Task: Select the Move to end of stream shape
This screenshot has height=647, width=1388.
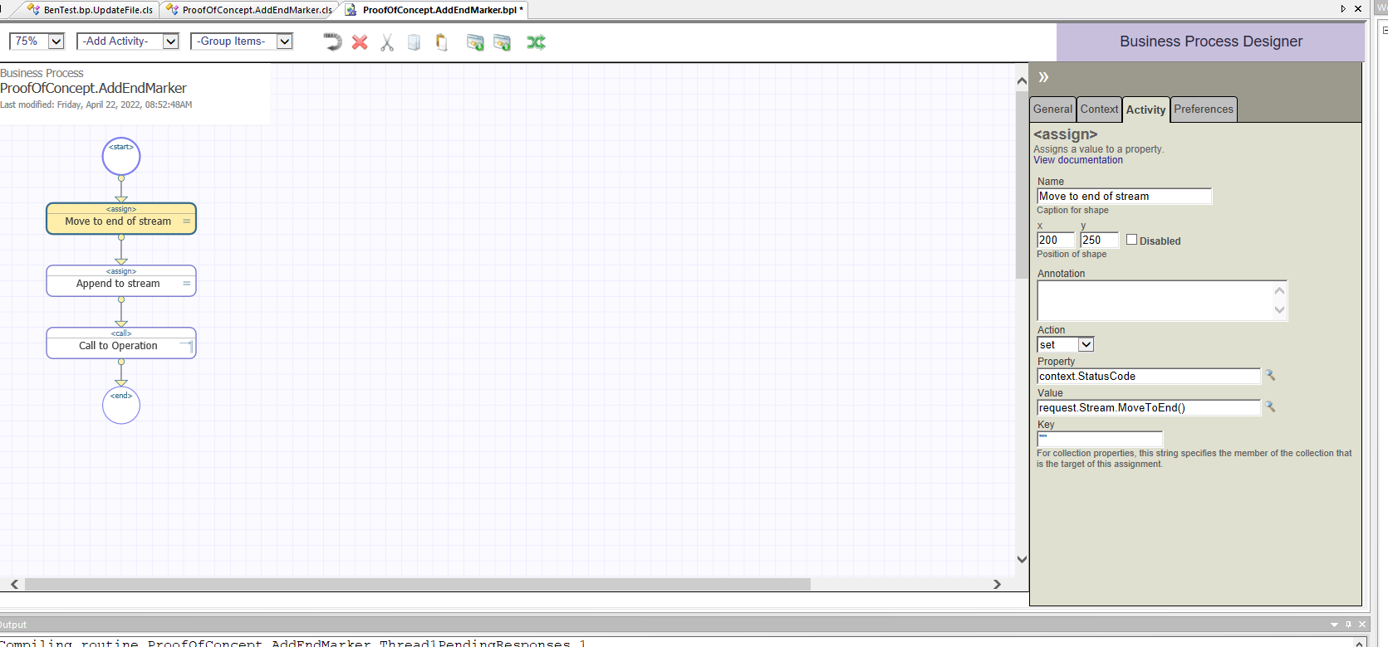Action: [121, 219]
